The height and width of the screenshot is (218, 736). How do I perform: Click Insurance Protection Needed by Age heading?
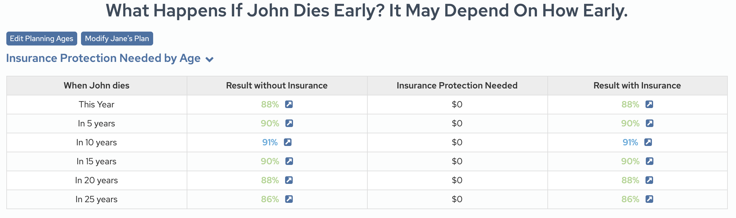pyautogui.click(x=103, y=58)
